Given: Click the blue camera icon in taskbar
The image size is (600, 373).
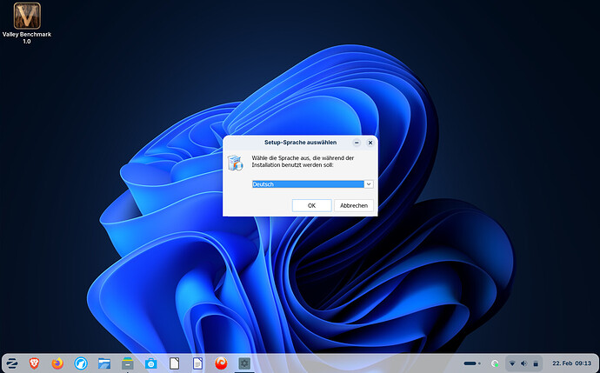Looking at the screenshot, I should (x=151, y=362).
